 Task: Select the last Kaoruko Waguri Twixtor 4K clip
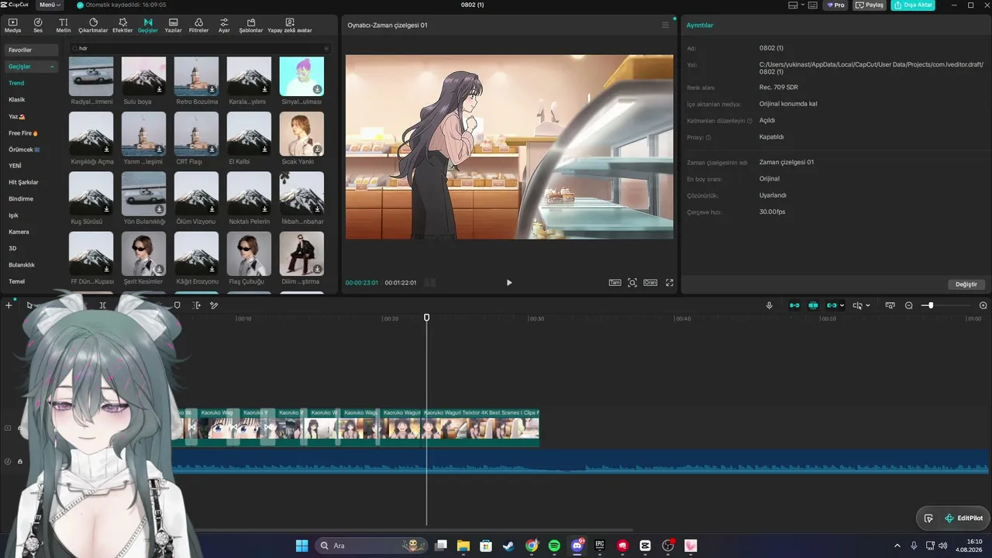pyautogui.click(x=480, y=427)
